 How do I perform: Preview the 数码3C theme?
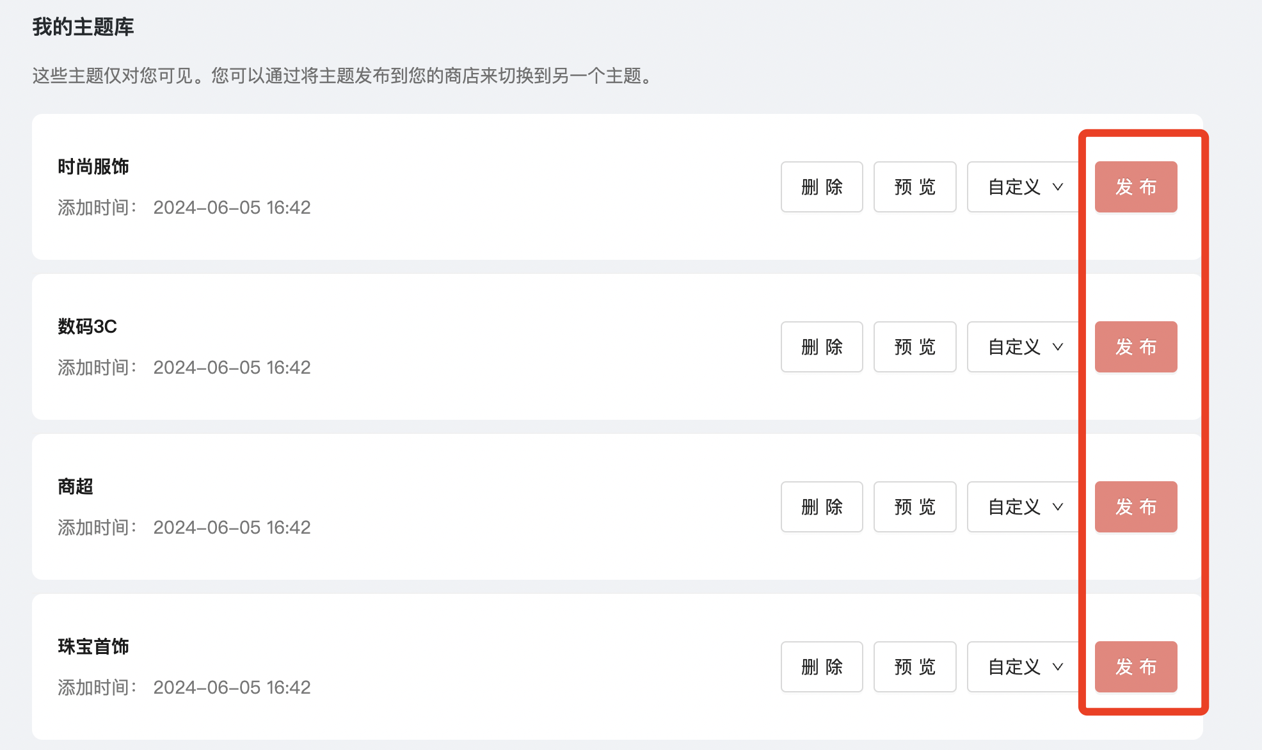tap(915, 347)
